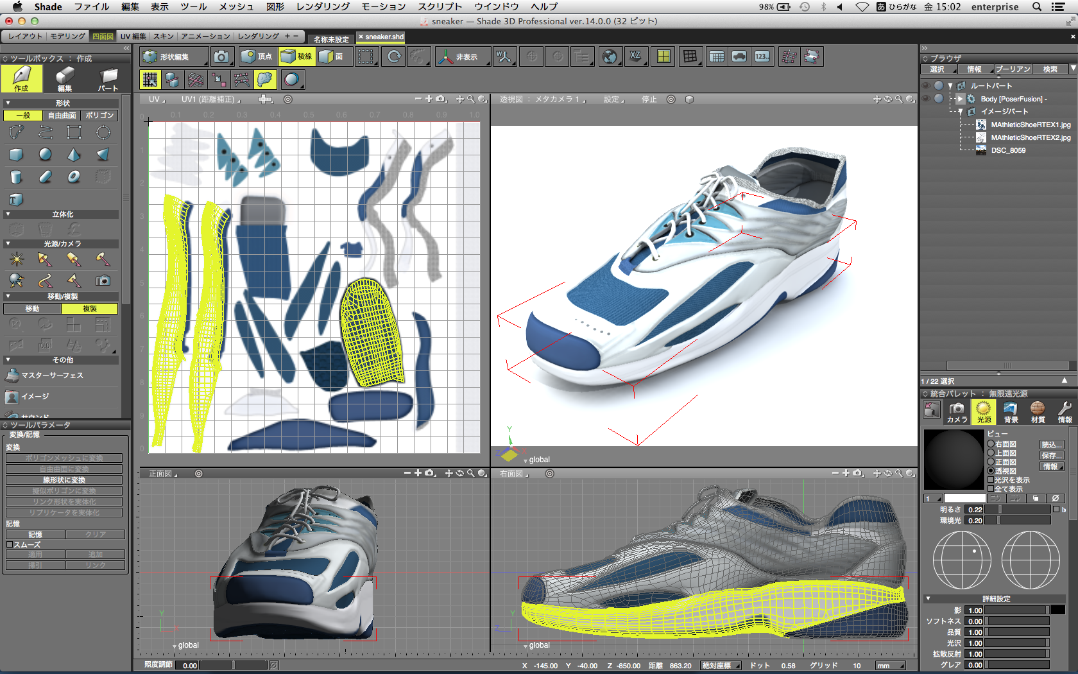This screenshot has height=674, width=1078.
Task: Click 線形状に変換 button
Action: (64, 480)
